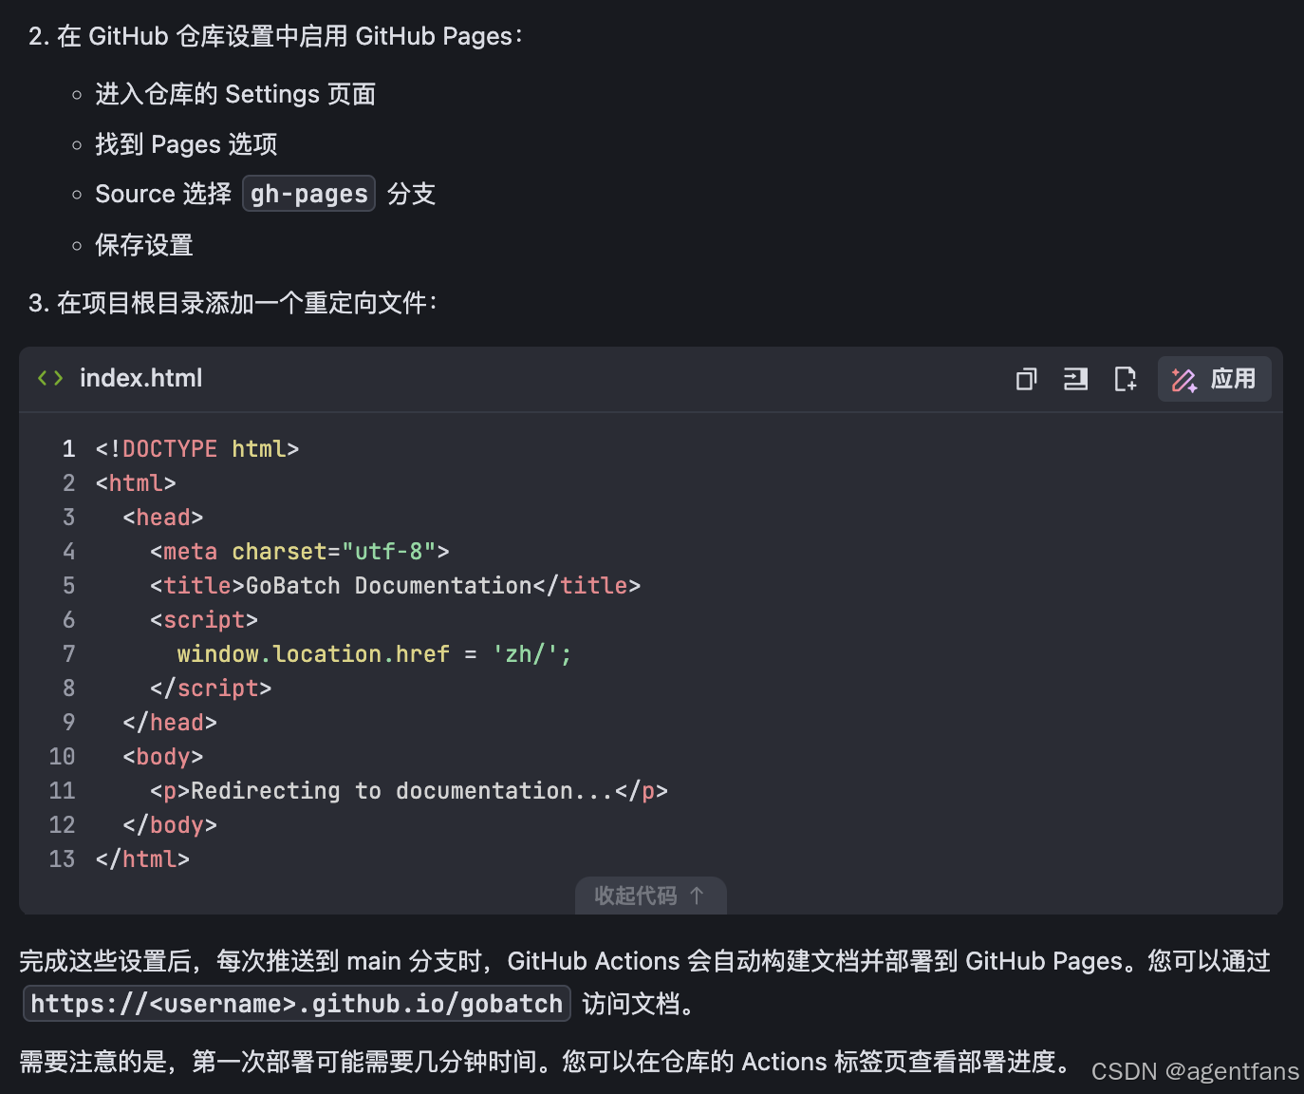This screenshot has width=1304, height=1094.
Task: Select the https://<username>.github.io/gobatch URL
Action: click(x=296, y=1003)
